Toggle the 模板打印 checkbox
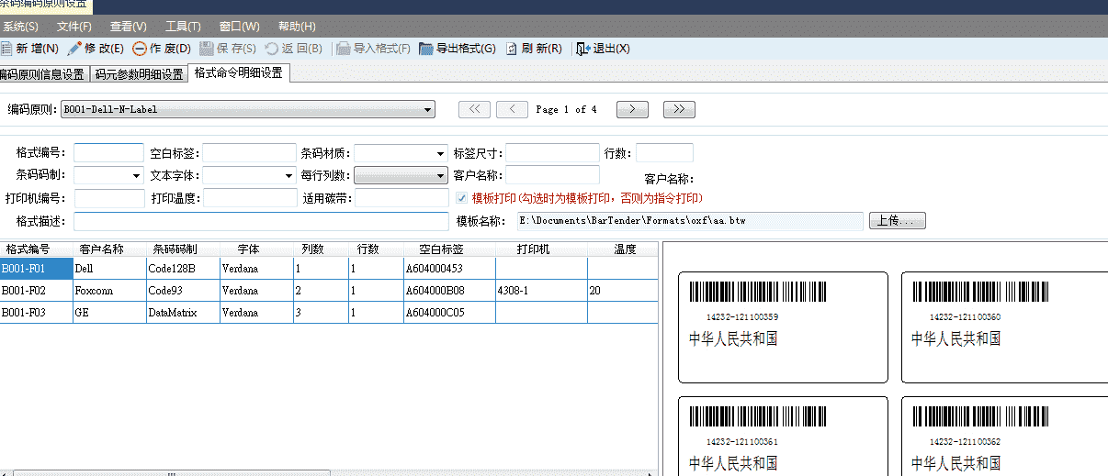This screenshot has width=1108, height=476. pos(462,197)
